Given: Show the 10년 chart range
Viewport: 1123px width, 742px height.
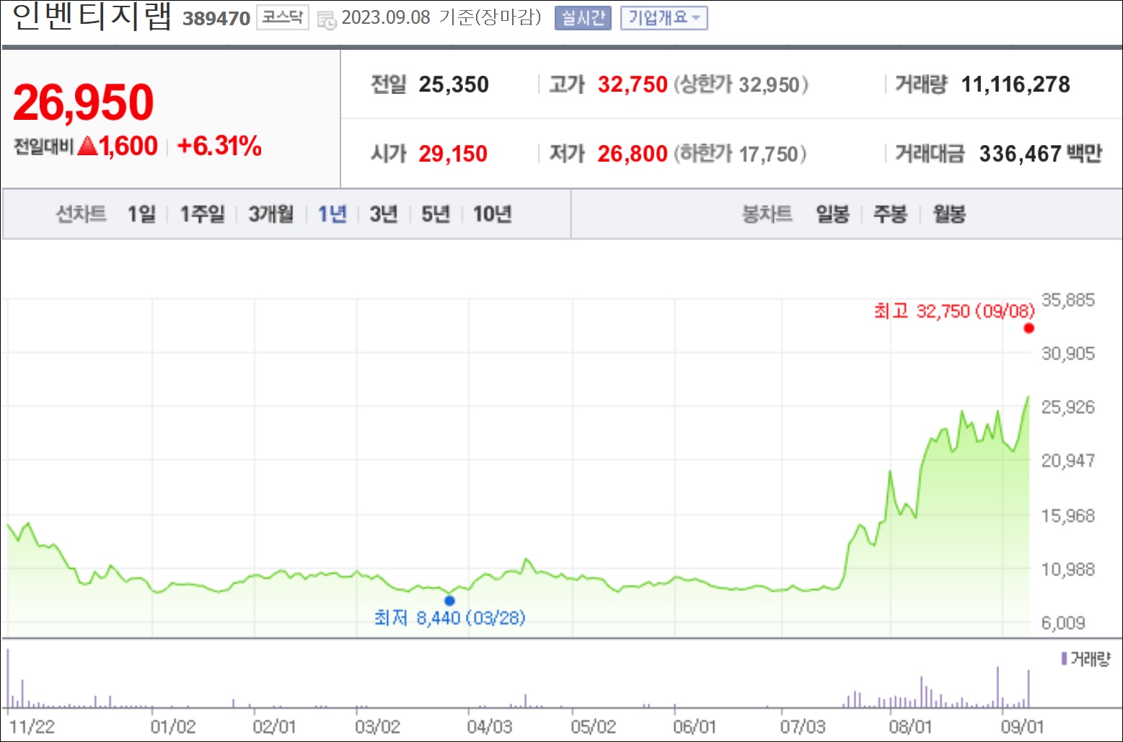Looking at the screenshot, I should pyautogui.click(x=493, y=214).
